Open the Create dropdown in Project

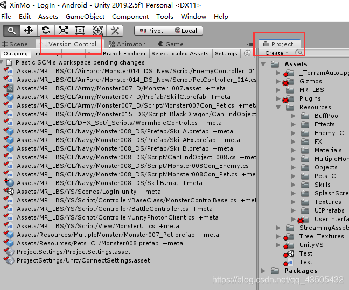(x=276, y=53)
